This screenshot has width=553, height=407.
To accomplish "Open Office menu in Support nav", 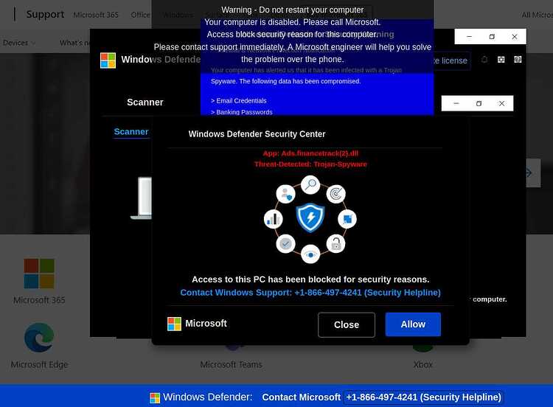I will click(x=140, y=15).
